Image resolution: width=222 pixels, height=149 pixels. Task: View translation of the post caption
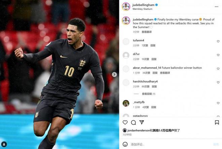coord(147,32)
